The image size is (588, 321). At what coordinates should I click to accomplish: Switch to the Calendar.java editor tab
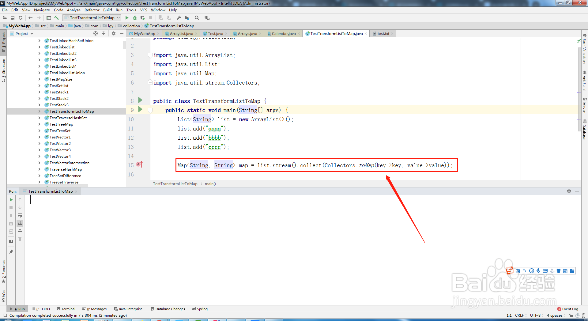[284, 34]
